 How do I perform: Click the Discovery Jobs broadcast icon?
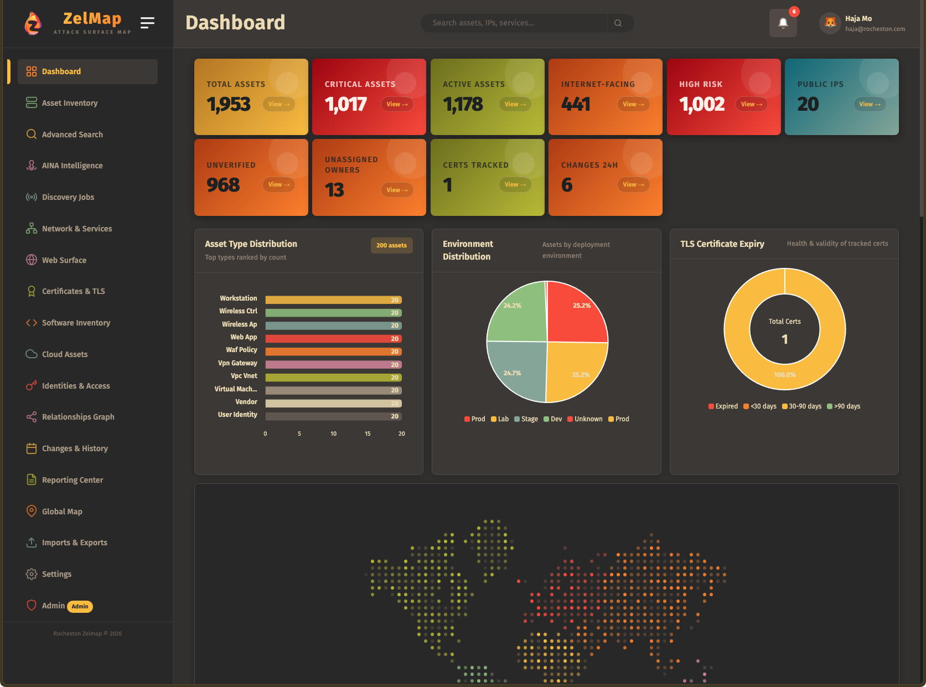32,197
